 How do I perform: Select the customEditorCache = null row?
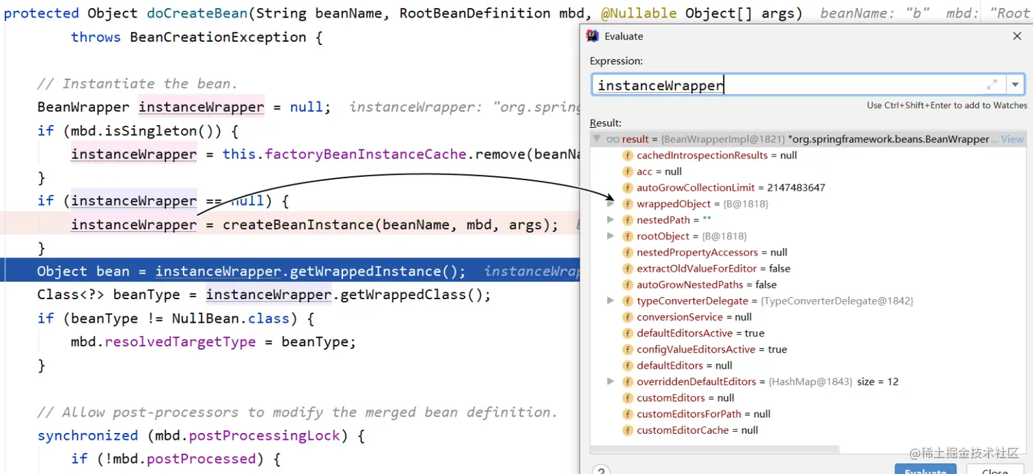click(808, 430)
